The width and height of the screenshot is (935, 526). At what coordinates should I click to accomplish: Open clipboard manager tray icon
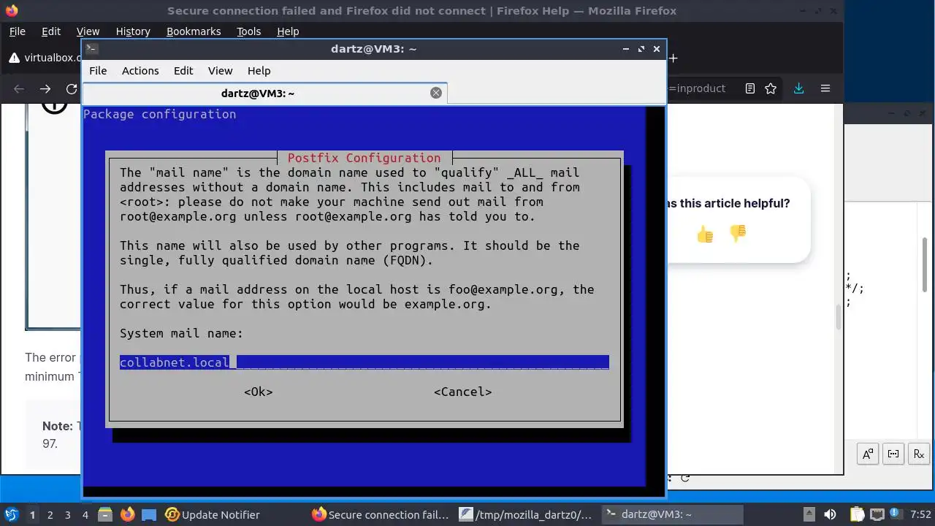(x=857, y=514)
